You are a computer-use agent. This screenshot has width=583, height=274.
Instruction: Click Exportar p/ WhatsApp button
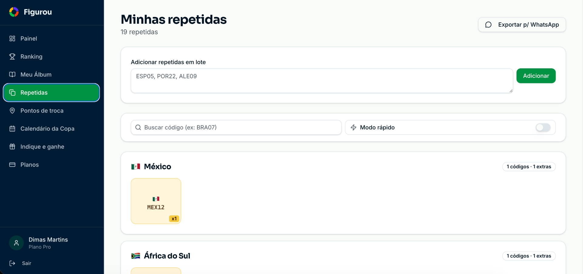pos(522,25)
